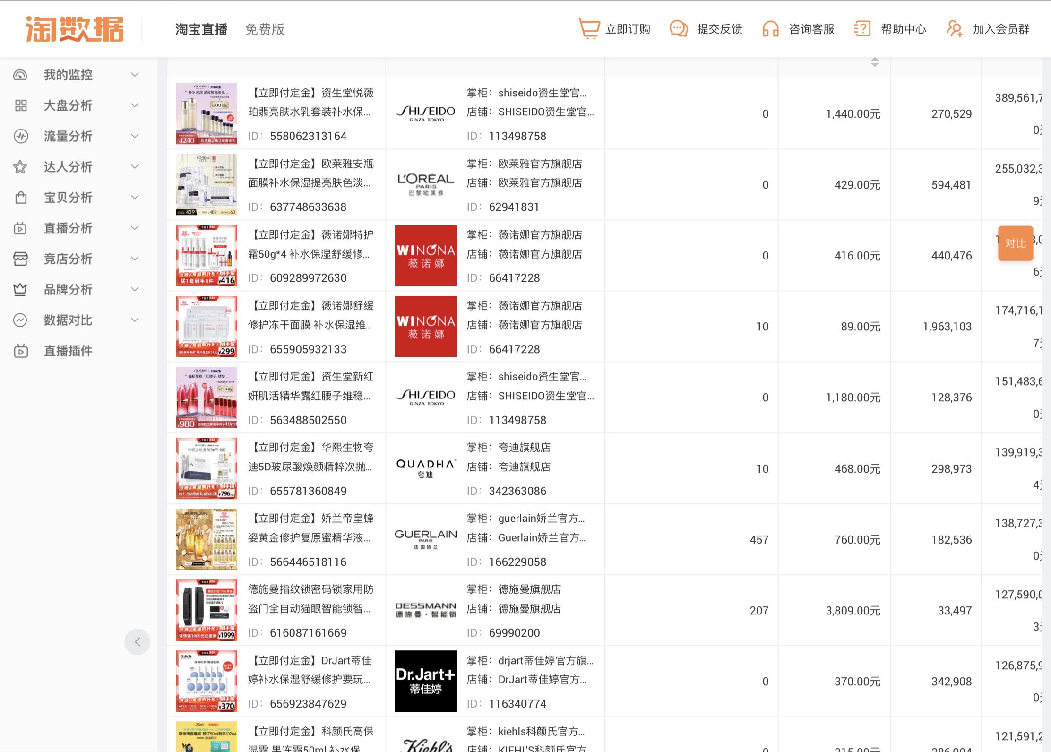
Task: Open the 宝贝分析 menu item
Action: 68,198
